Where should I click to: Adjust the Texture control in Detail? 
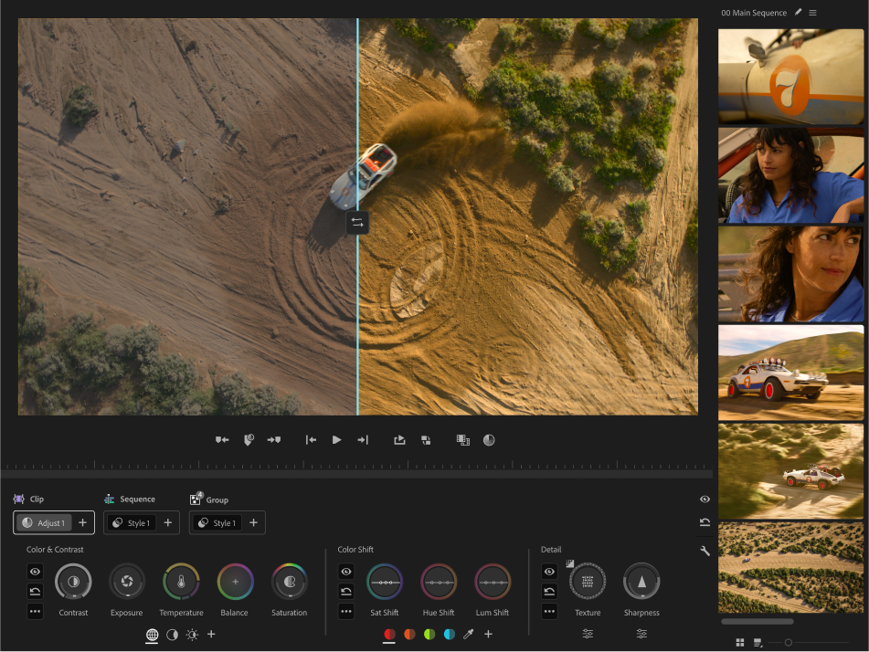click(588, 583)
